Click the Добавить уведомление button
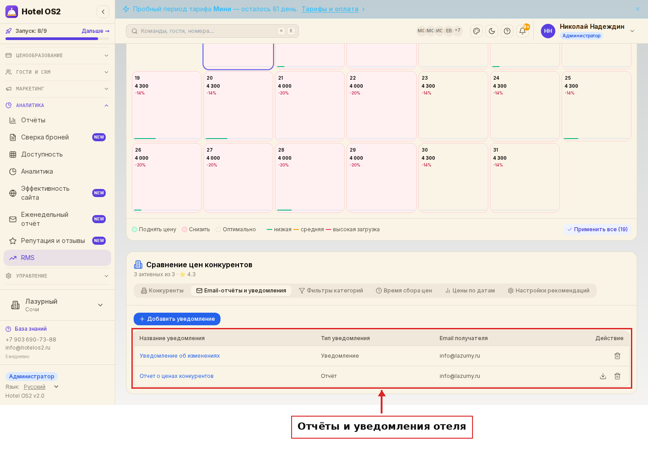 coord(177,319)
